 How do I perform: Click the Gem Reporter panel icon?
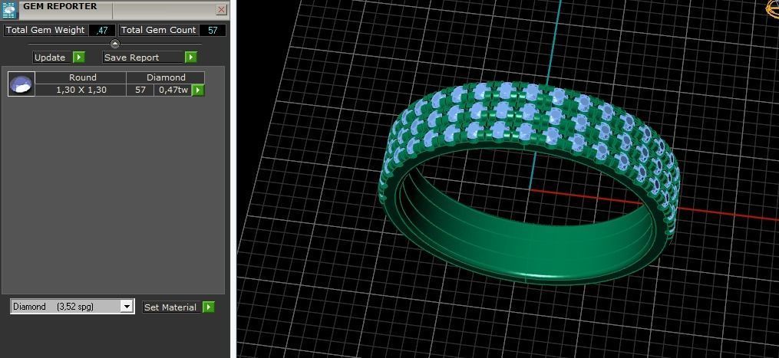coord(11,9)
